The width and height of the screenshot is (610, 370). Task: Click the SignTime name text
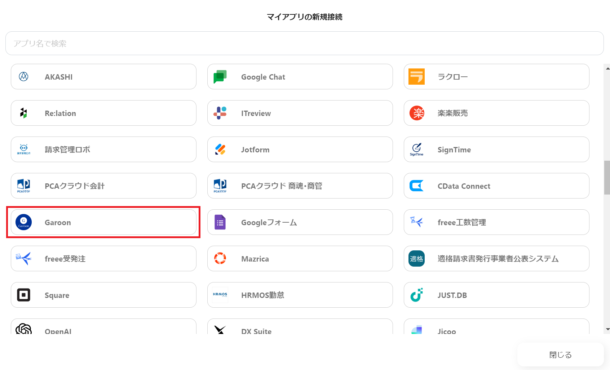pyautogui.click(x=454, y=150)
